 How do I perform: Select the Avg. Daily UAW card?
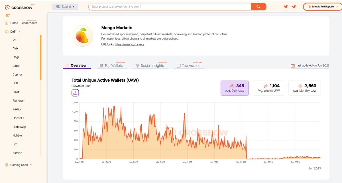[x=235, y=88]
